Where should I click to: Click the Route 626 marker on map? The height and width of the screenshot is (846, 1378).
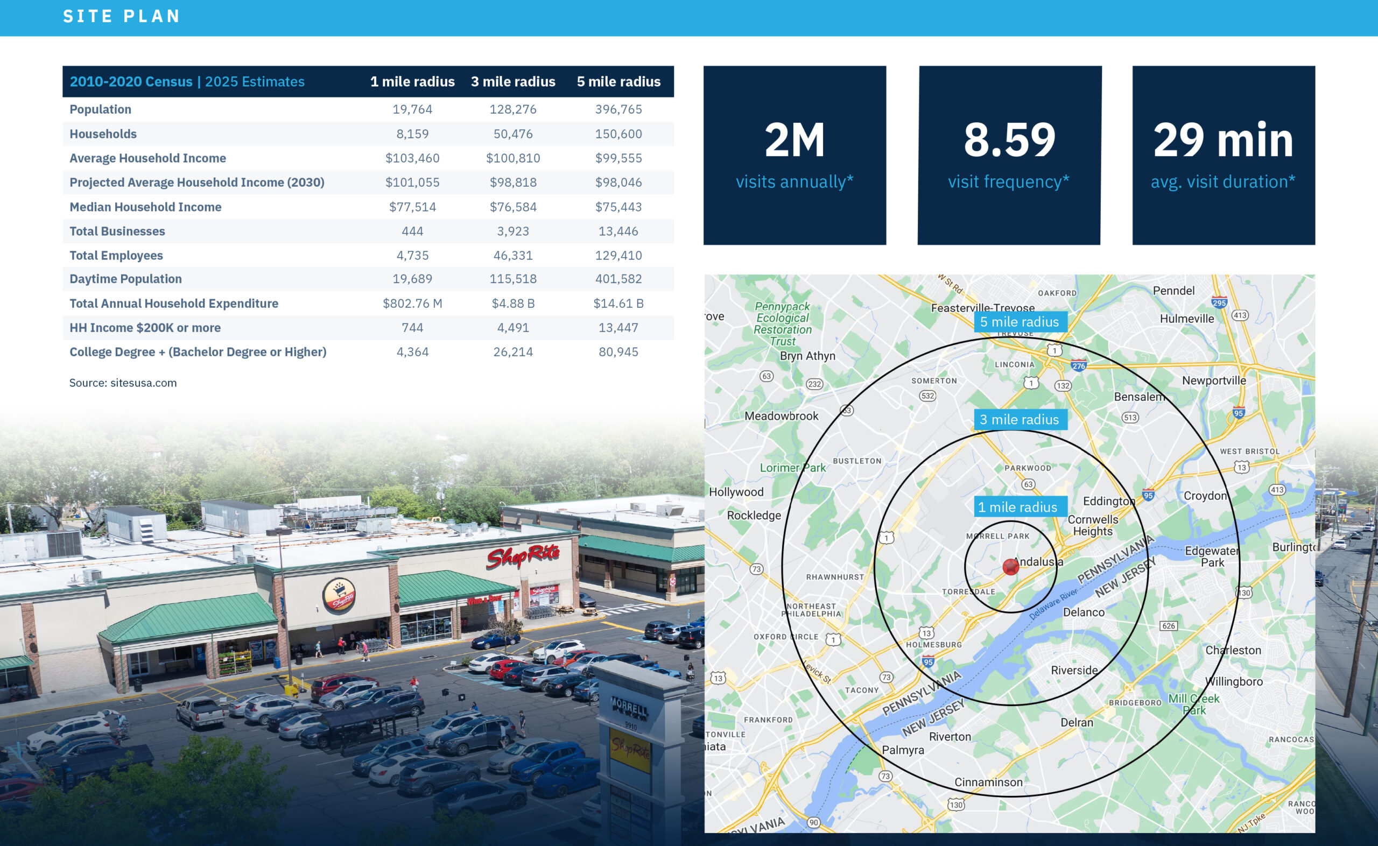point(1168,625)
